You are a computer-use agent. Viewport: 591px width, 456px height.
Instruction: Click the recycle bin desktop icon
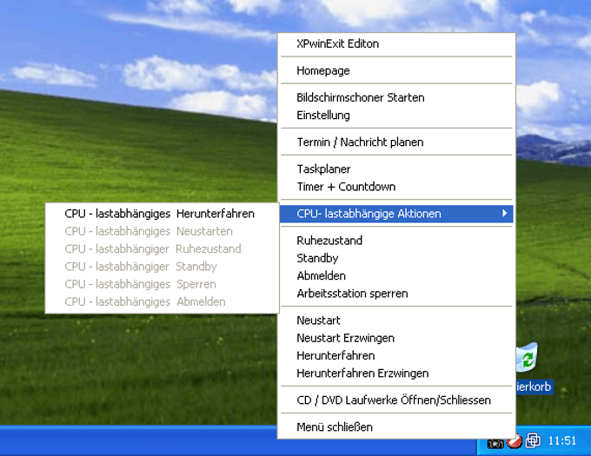point(527,358)
